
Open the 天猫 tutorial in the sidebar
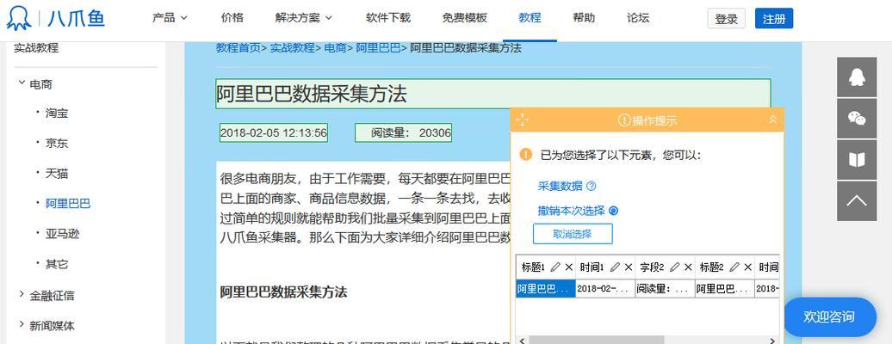pos(57,174)
